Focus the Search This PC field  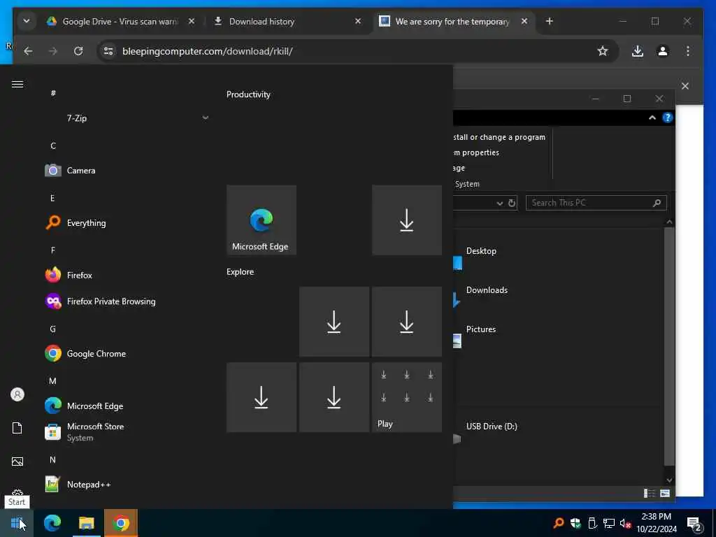tap(596, 203)
